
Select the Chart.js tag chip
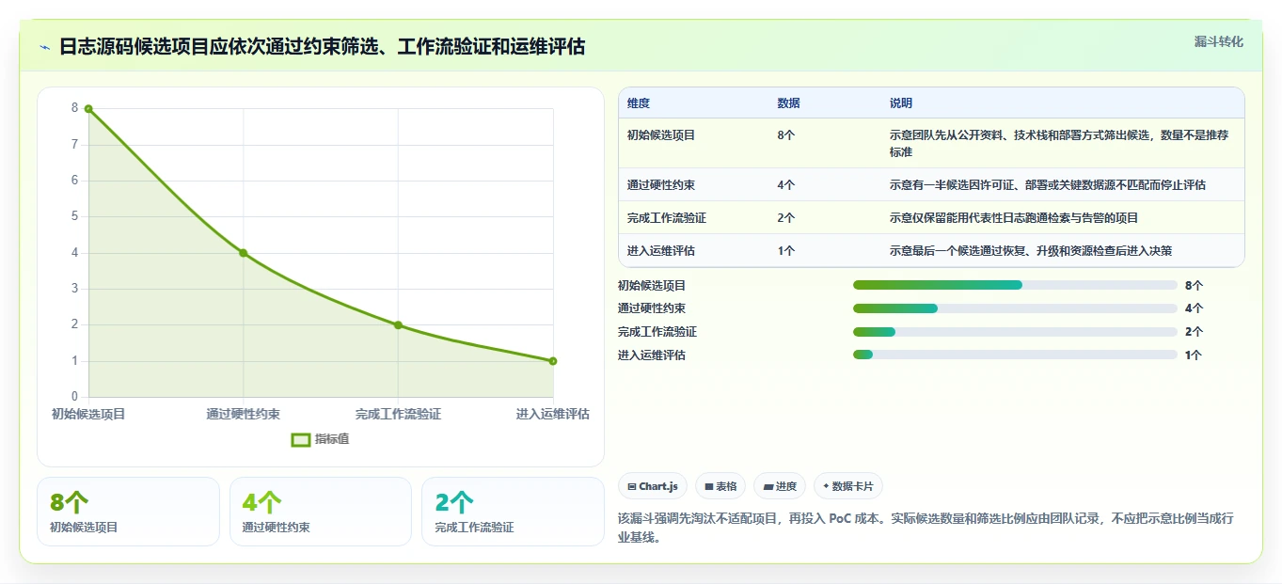[652, 486]
